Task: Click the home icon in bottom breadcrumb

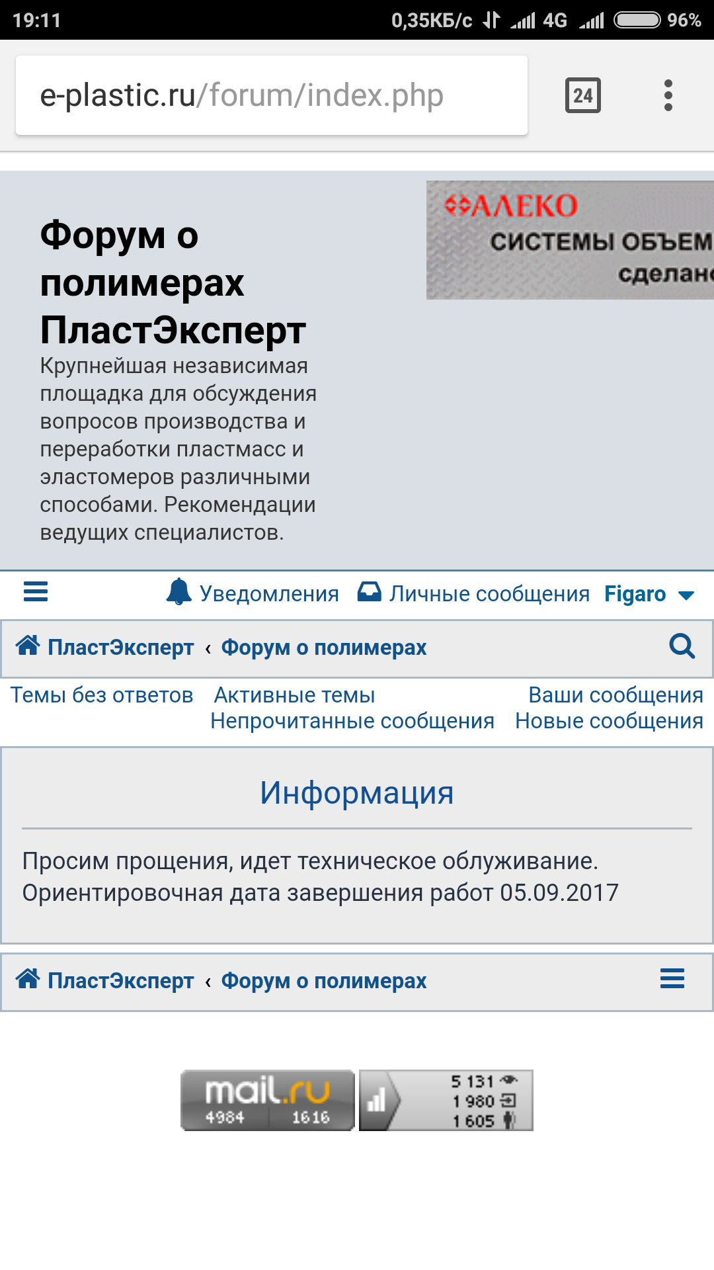Action: tap(28, 978)
